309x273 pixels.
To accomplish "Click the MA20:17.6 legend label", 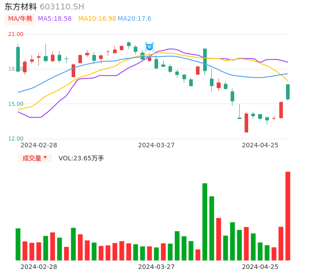I will pos(134,19).
